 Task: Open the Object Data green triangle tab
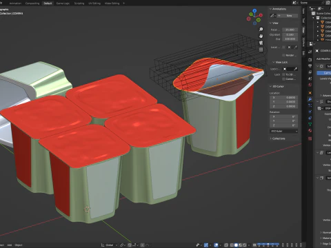click(310, 124)
